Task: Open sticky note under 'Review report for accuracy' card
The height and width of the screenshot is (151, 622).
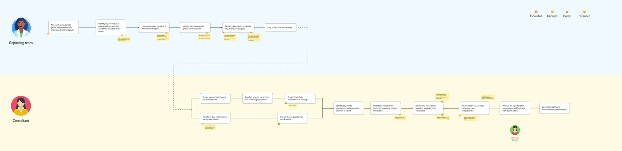Action: pos(470,119)
